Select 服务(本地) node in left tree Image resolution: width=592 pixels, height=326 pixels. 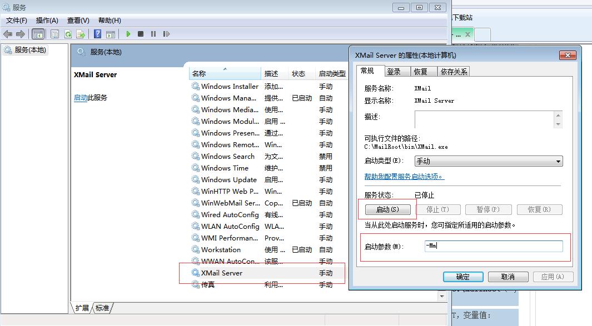coord(26,50)
